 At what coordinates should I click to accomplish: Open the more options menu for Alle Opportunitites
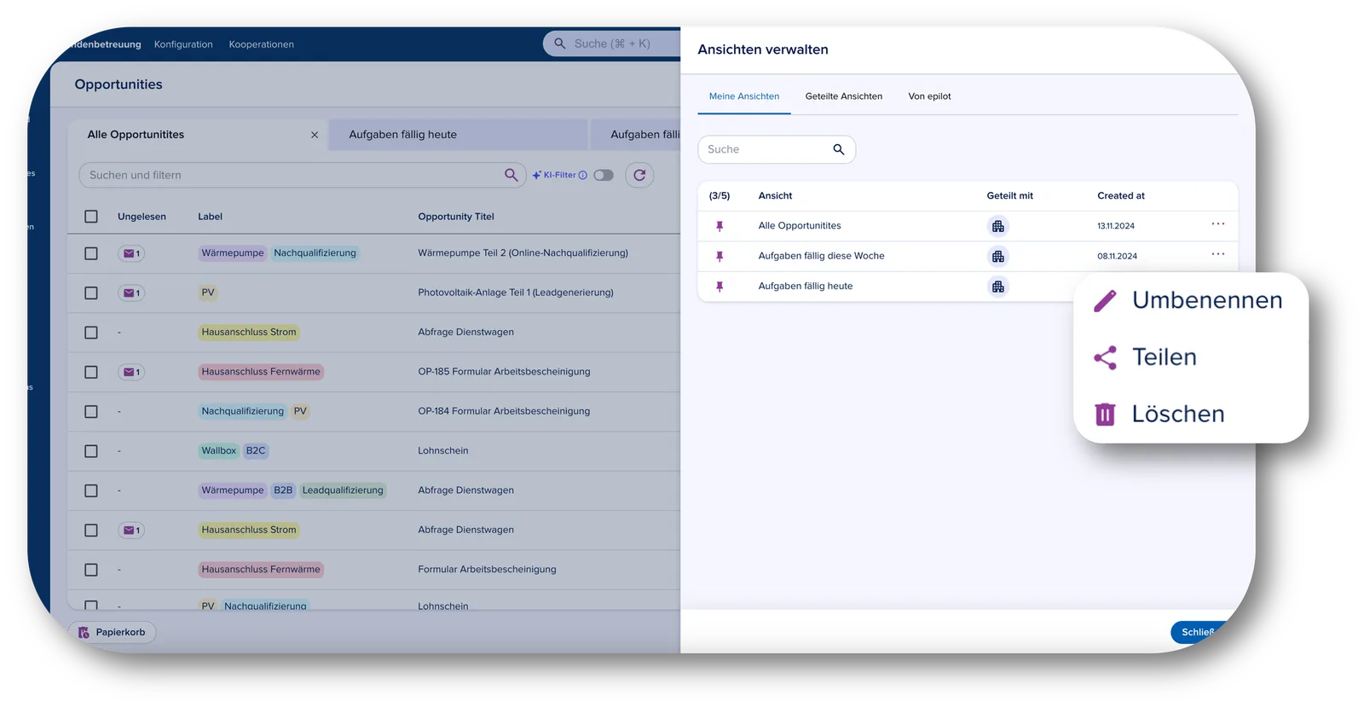1218,224
